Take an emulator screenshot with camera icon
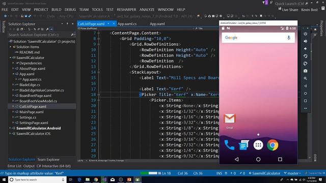The width and height of the screenshot is (326, 183). pyautogui.click(x=305, y=71)
